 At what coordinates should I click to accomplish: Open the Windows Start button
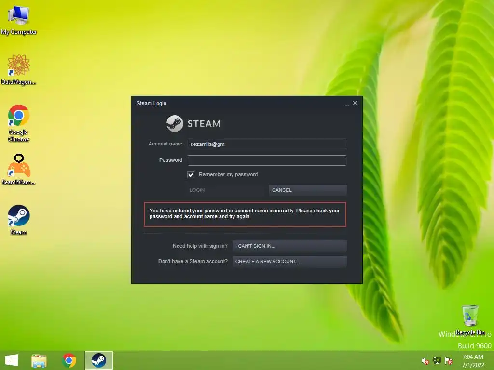point(12,360)
